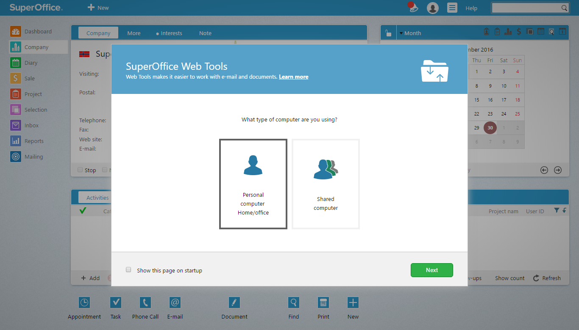The height and width of the screenshot is (330, 579).
Task: Switch to the Activities tab
Action: pyautogui.click(x=95, y=198)
